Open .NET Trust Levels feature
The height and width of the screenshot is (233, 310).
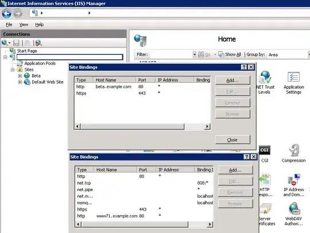pyautogui.click(x=265, y=82)
